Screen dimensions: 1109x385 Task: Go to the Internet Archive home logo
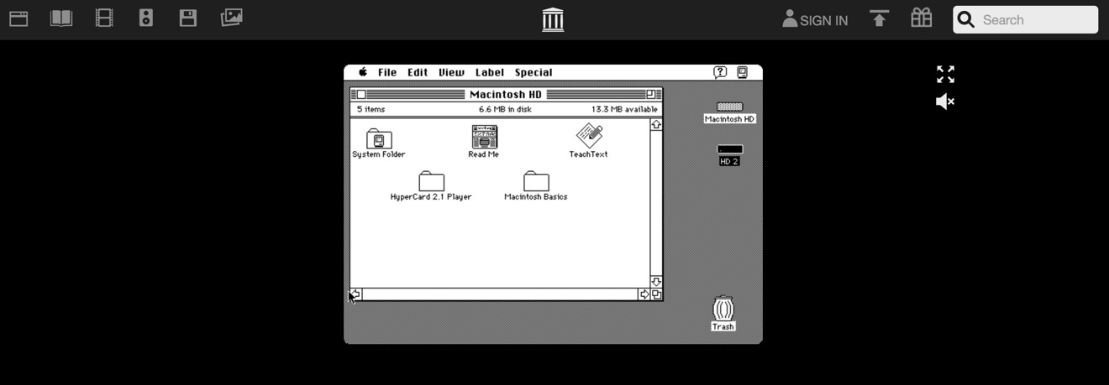(553, 19)
